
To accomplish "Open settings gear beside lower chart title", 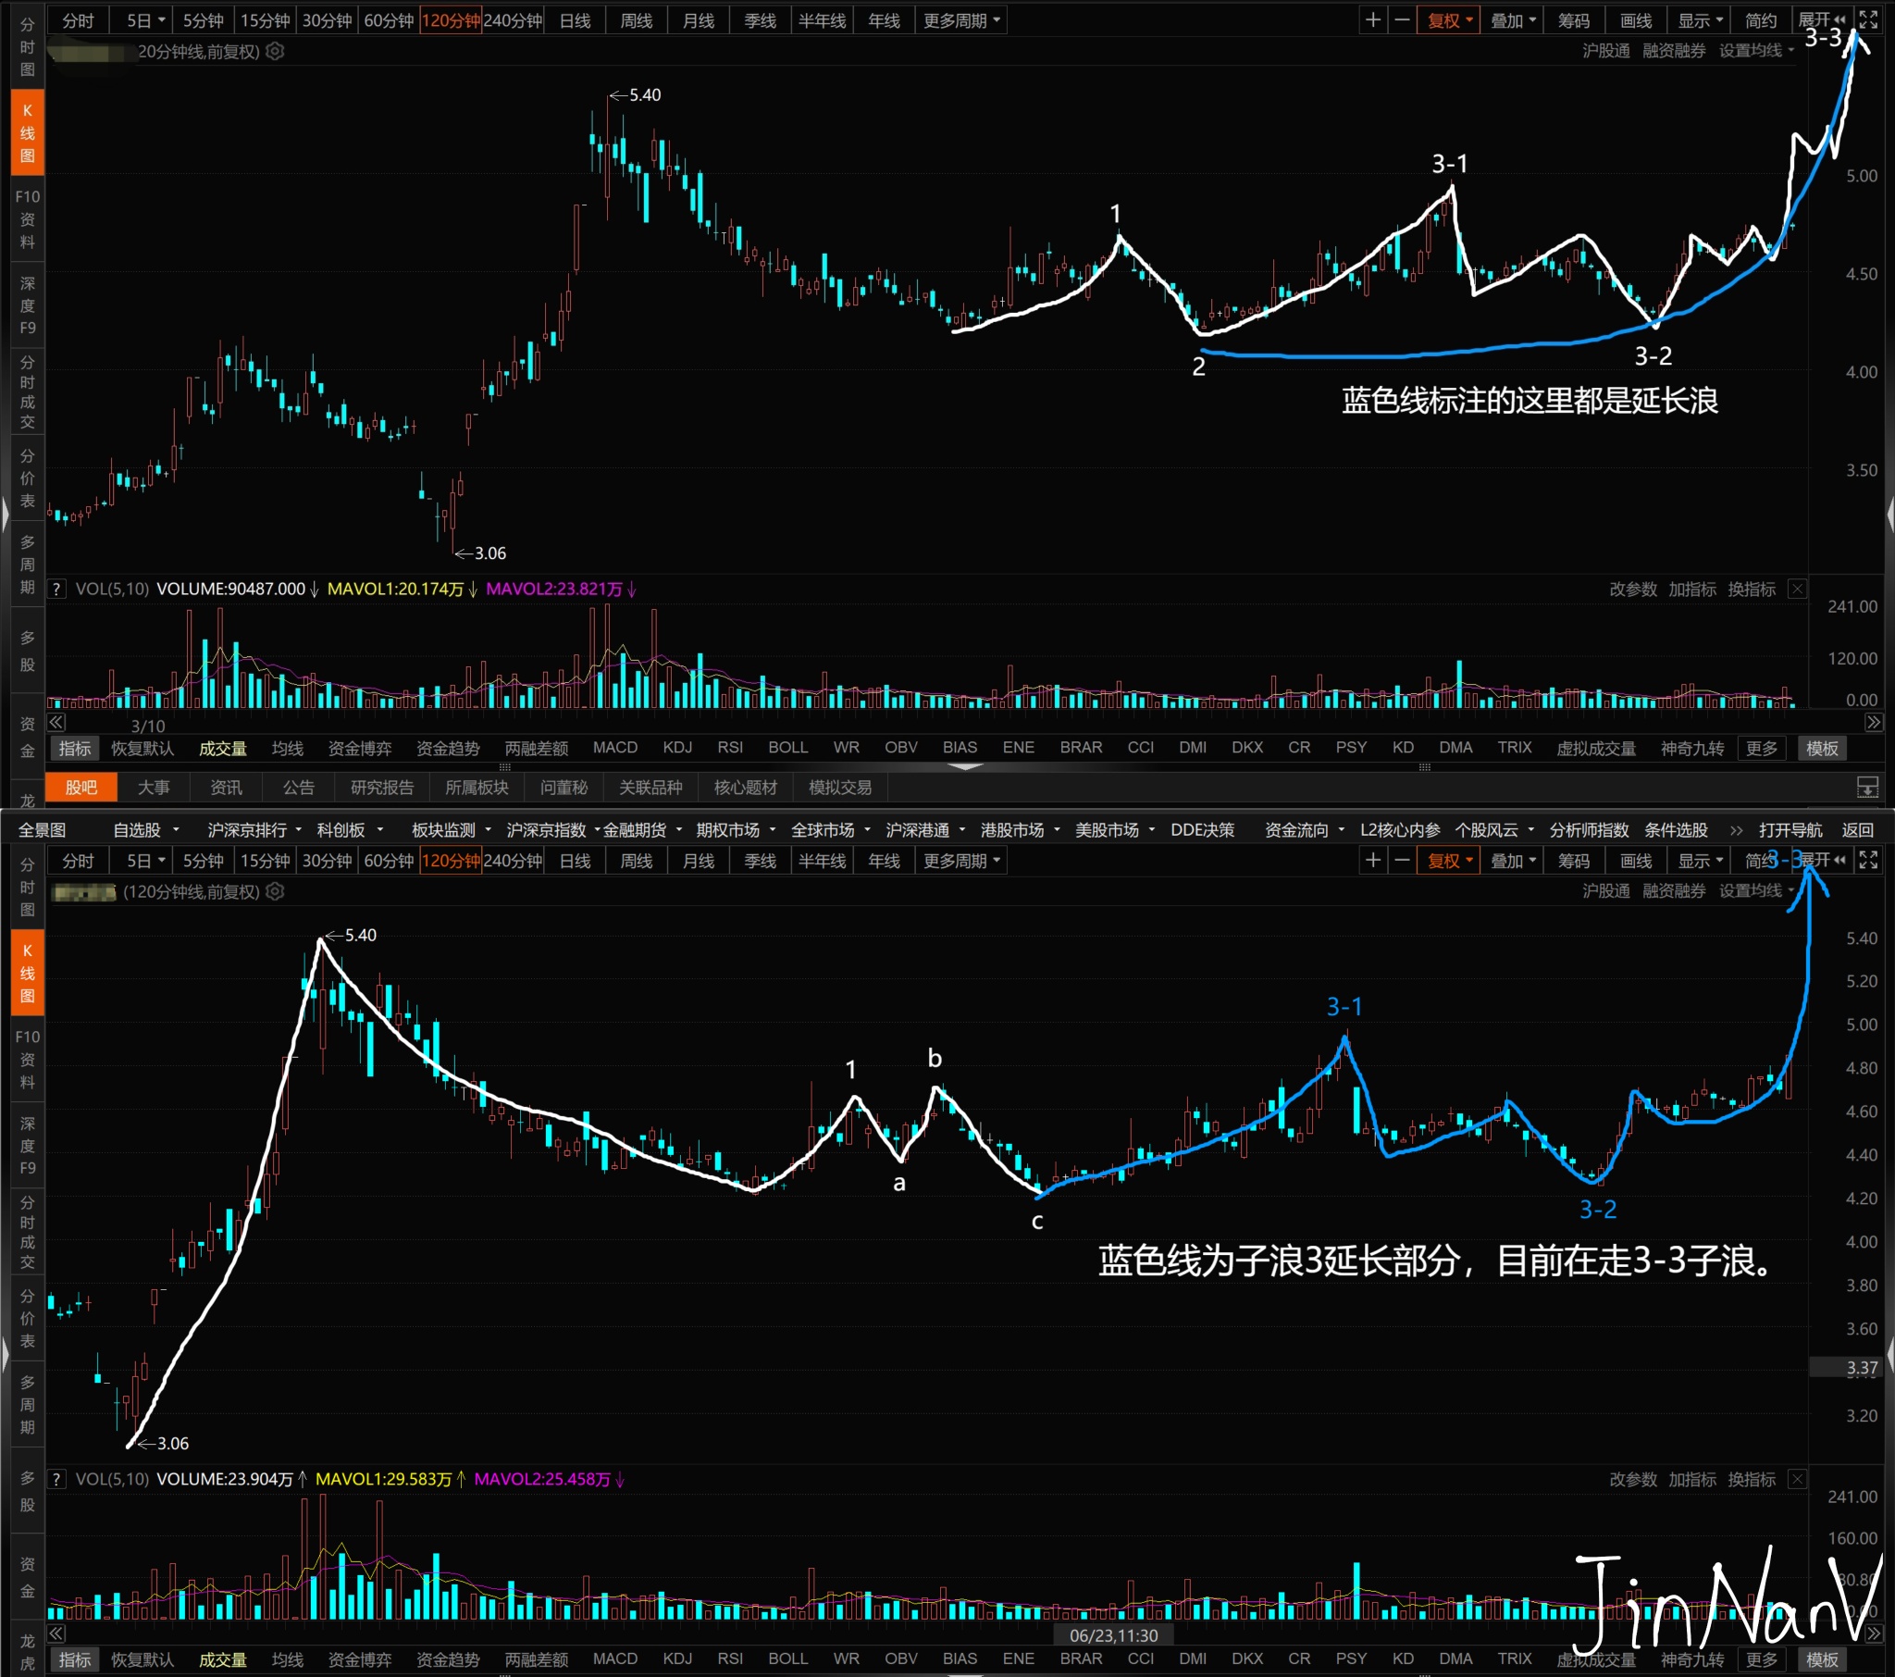I will click(x=276, y=891).
